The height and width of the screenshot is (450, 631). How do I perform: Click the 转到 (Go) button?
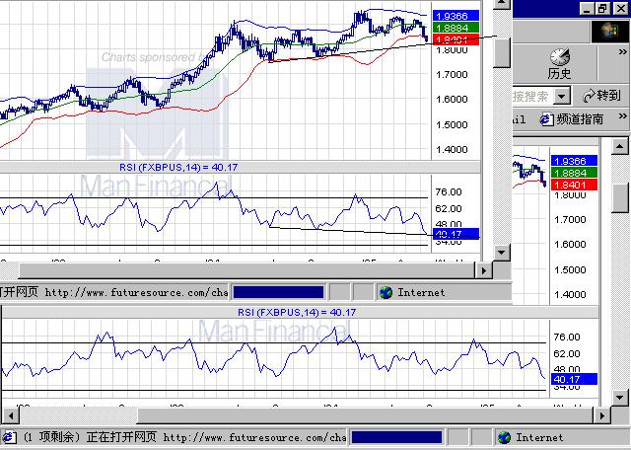[601, 96]
